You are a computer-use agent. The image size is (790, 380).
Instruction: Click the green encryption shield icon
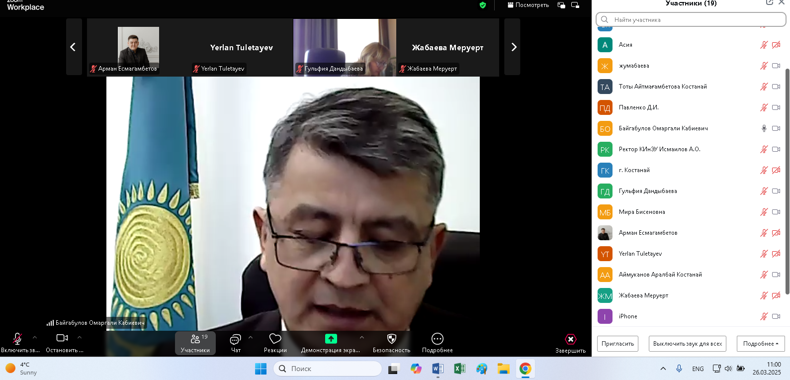tap(482, 5)
